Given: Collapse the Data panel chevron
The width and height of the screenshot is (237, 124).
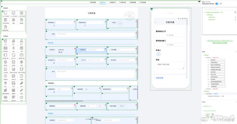Looking at the screenshot, I should 236,52.
